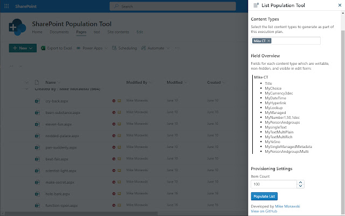This screenshot has height=216, width=345.
Task: Open the scientist-light.aspx page
Action: (61, 171)
